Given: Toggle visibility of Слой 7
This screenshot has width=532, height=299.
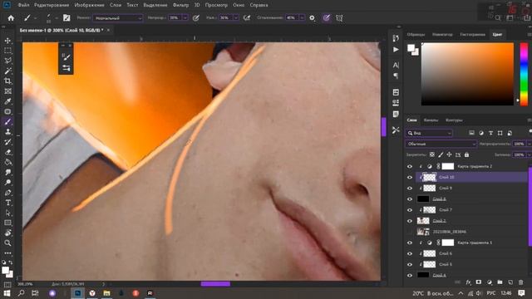Looking at the screenshot, I should click(x=410, y=210).
